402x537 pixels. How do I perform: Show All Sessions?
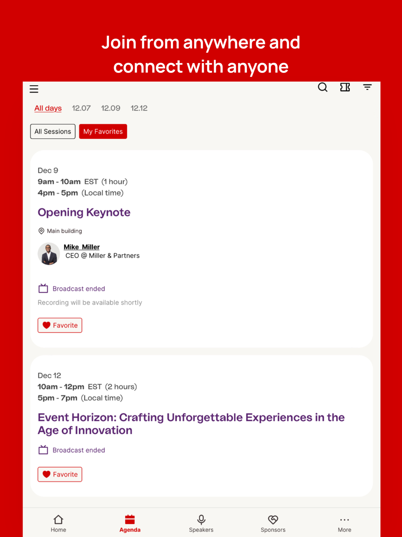(53, 132)
